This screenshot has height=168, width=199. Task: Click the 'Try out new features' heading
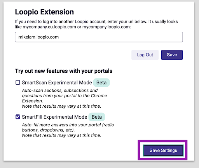(64, 71)
